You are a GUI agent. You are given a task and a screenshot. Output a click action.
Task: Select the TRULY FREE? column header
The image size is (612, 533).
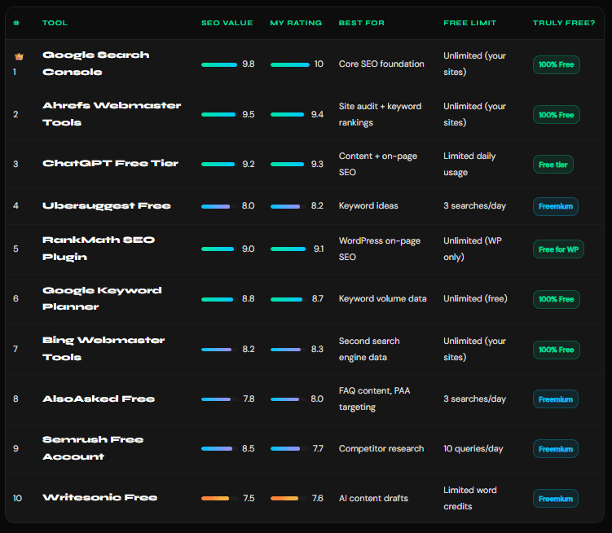click(564, 23)
